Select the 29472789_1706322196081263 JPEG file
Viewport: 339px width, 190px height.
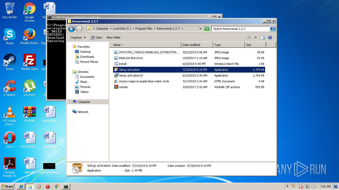(x=189, y=52)
